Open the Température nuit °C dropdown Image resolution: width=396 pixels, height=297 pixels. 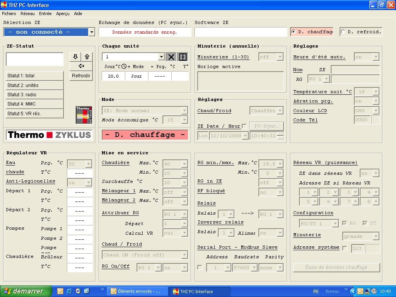click(376, 92)
